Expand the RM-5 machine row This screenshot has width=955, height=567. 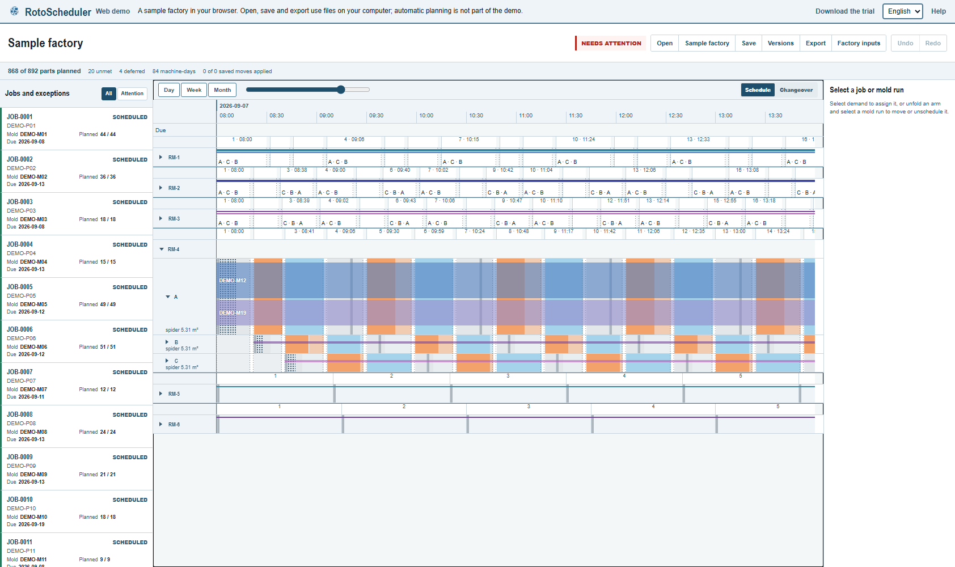coord(161,393)
